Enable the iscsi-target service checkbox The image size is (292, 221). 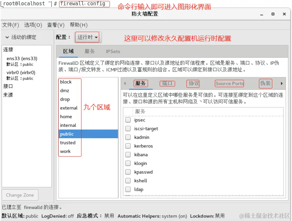click(x=128, y=129)
